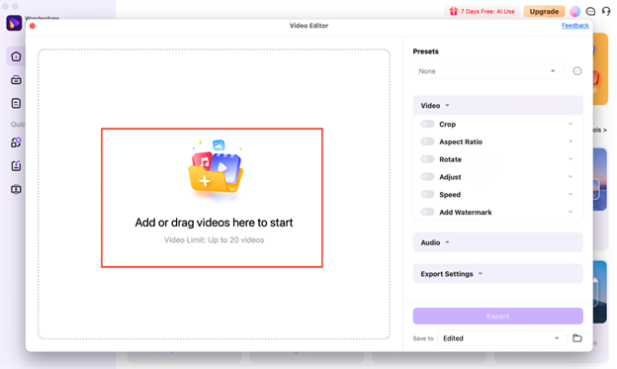Open preset more options circle icon
Image resolution: width=617 pixels, height=369 pixels.
576,71
